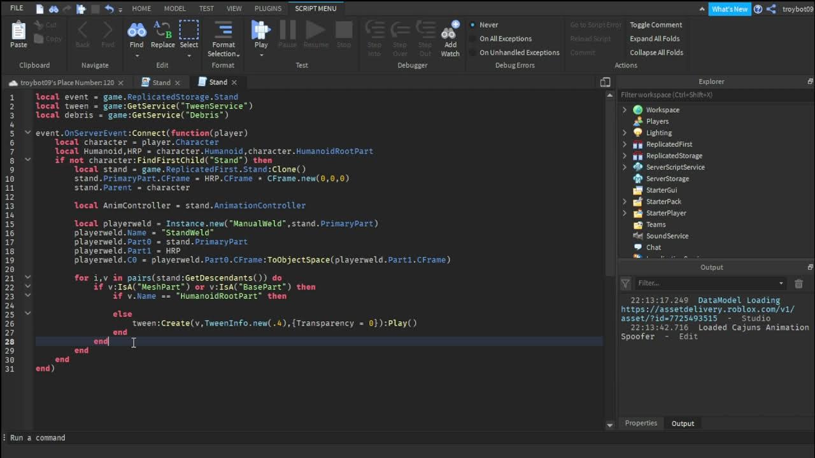Switch to the VIEW ribbon tab

(234, 9)
